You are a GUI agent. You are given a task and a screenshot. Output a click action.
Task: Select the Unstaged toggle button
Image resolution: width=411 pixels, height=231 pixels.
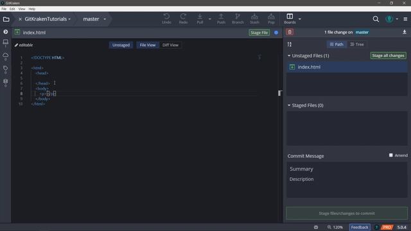(x=121, y=45)
